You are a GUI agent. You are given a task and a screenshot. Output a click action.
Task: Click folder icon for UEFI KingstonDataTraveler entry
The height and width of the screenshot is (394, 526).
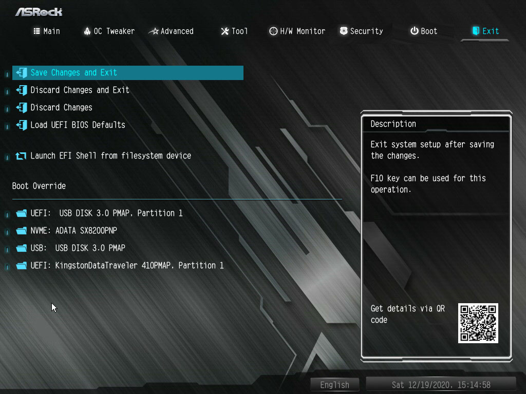click(22, 266)
